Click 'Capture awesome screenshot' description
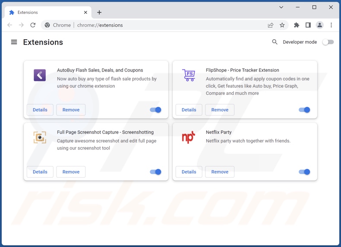The image size is (341, 247). pyautogui.click(x=107, y=144)
